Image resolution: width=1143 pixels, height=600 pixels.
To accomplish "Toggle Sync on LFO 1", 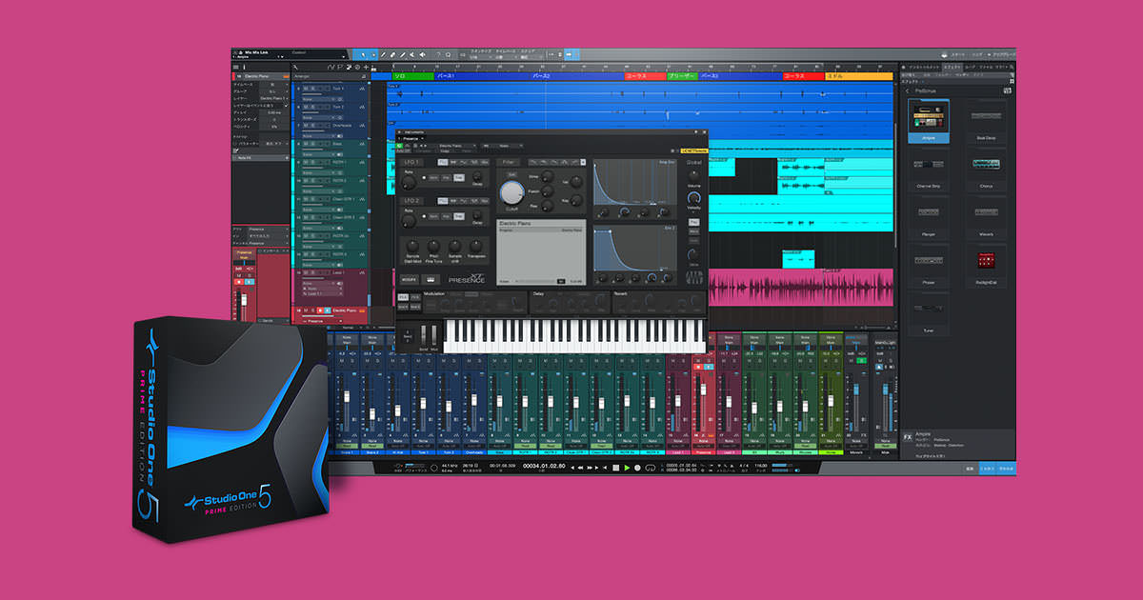I will coord(434,178).
